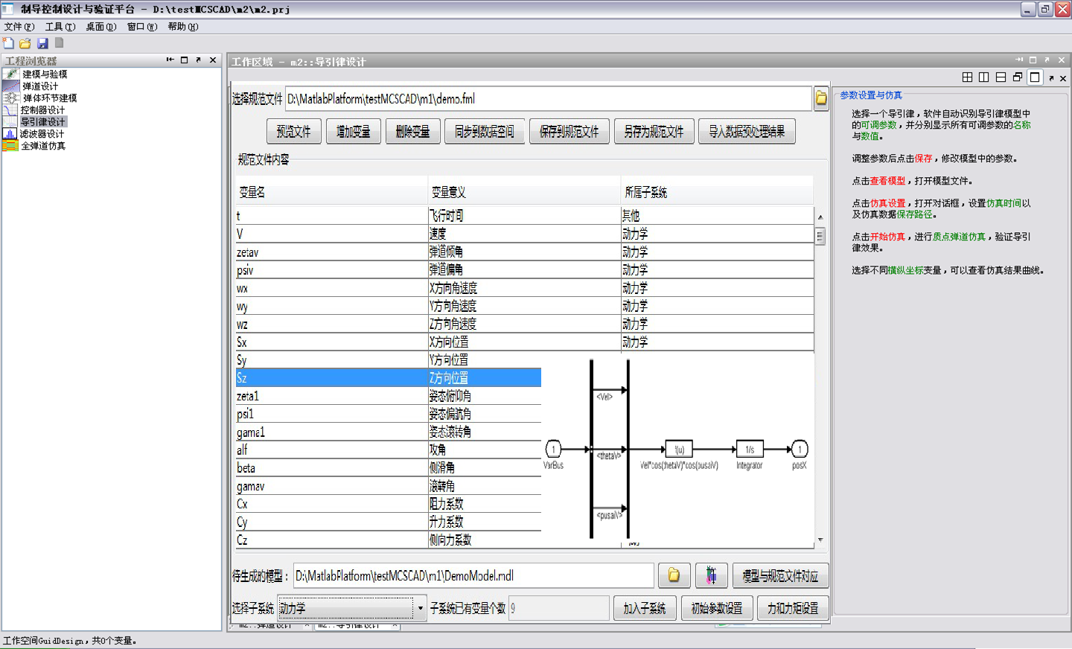Click the Save floppy disk toolbar icon
Screen dimensions: 1072x649
(x=42, y=43)
